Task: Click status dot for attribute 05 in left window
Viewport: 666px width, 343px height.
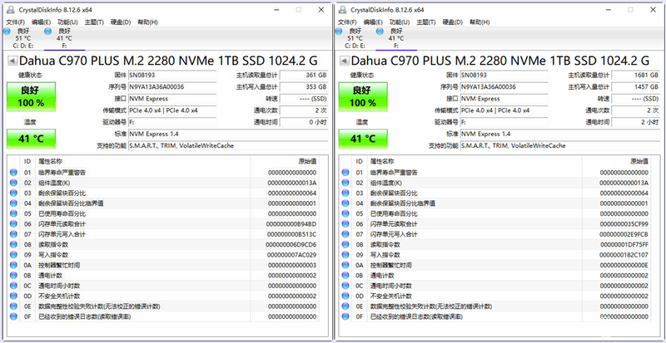Action: click(13, 213)
